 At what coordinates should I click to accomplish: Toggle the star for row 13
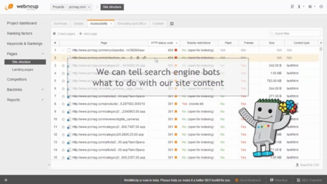point(63,142)
